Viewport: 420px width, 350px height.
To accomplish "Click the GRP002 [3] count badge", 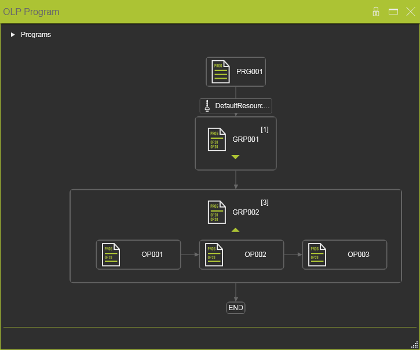I will [x=265, y=202].
